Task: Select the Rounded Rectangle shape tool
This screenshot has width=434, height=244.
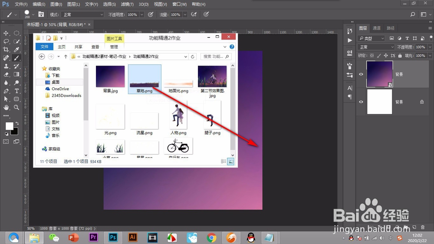Action: click(x=16, y=99)
